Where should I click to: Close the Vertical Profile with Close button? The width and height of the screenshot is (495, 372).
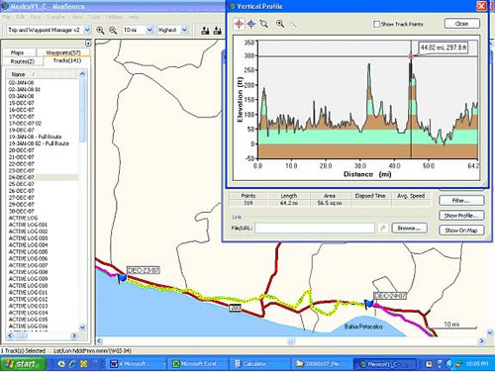point(461,24)
